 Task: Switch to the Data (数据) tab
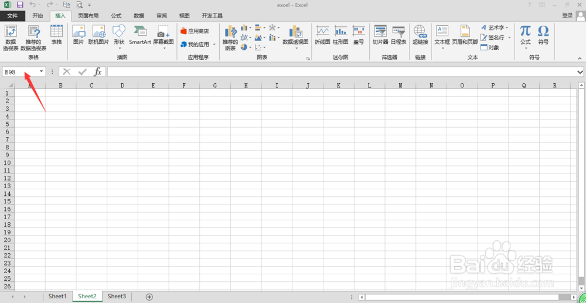(x=139, y=16)
